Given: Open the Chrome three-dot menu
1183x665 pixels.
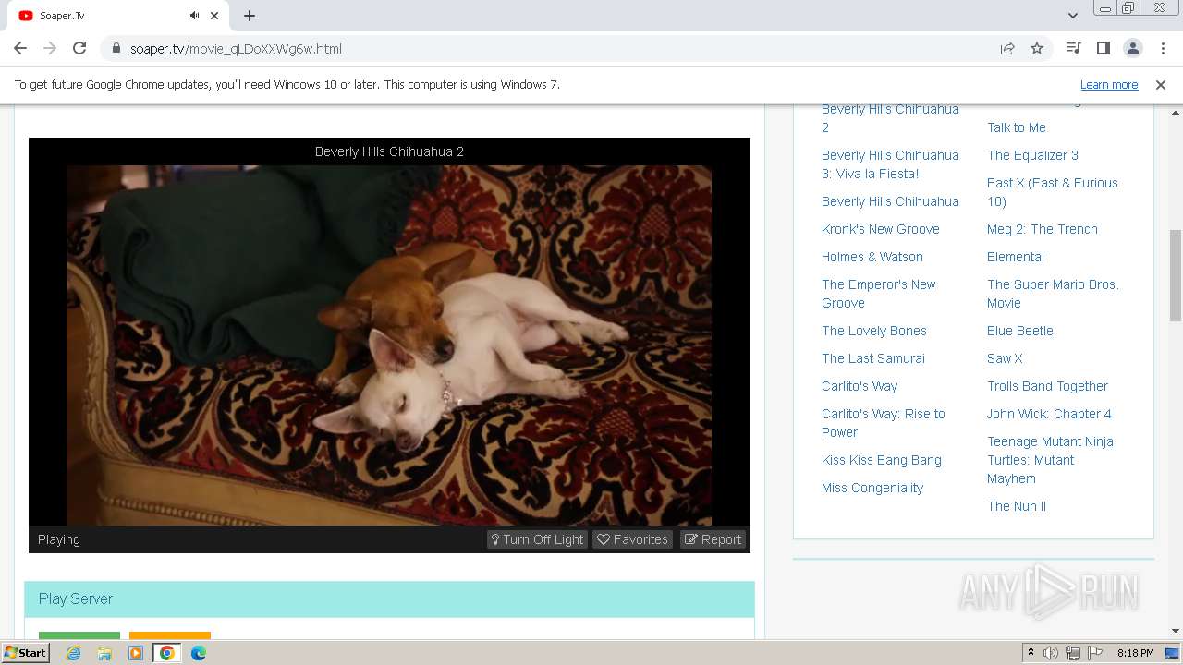Looking at the screenshot, I should click(1162, 48).
